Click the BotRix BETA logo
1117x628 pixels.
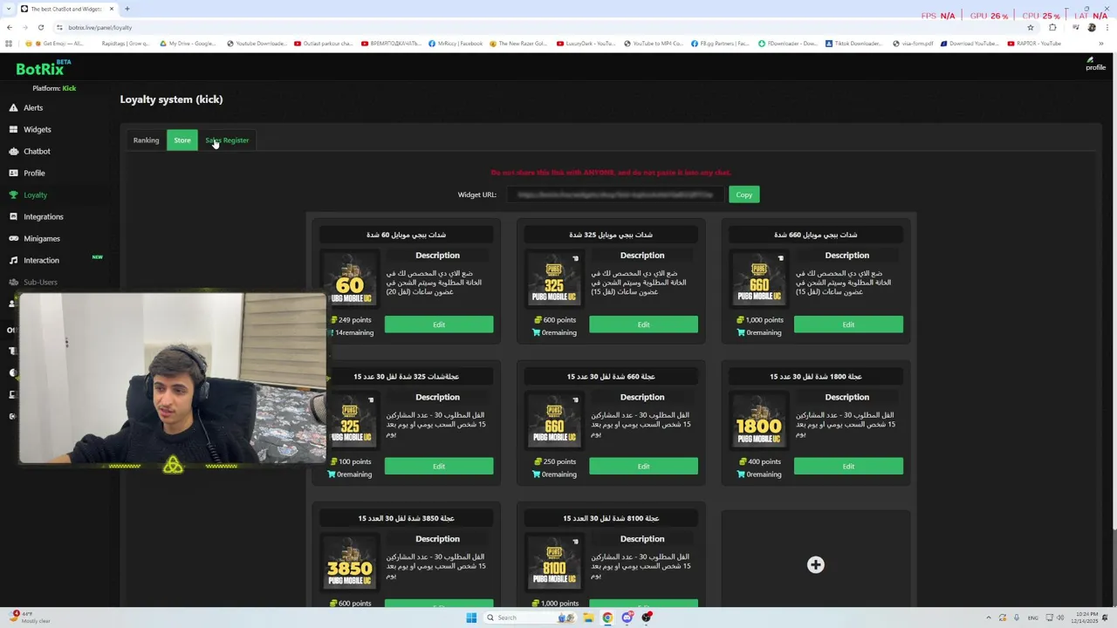coord(43,68)
